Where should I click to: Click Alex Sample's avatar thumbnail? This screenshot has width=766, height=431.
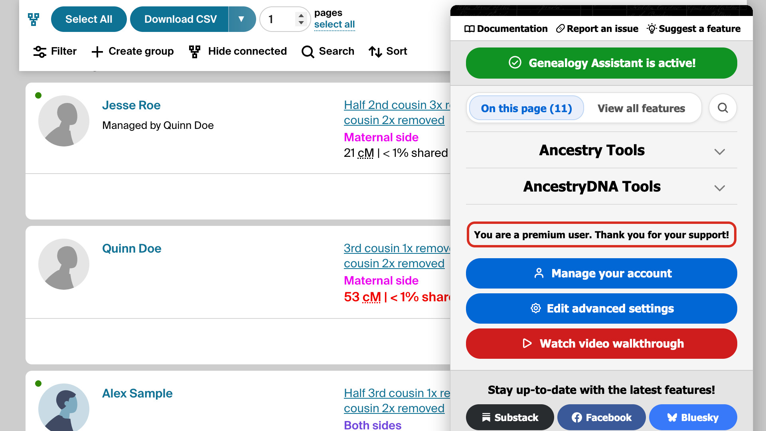tap(64, 407)
